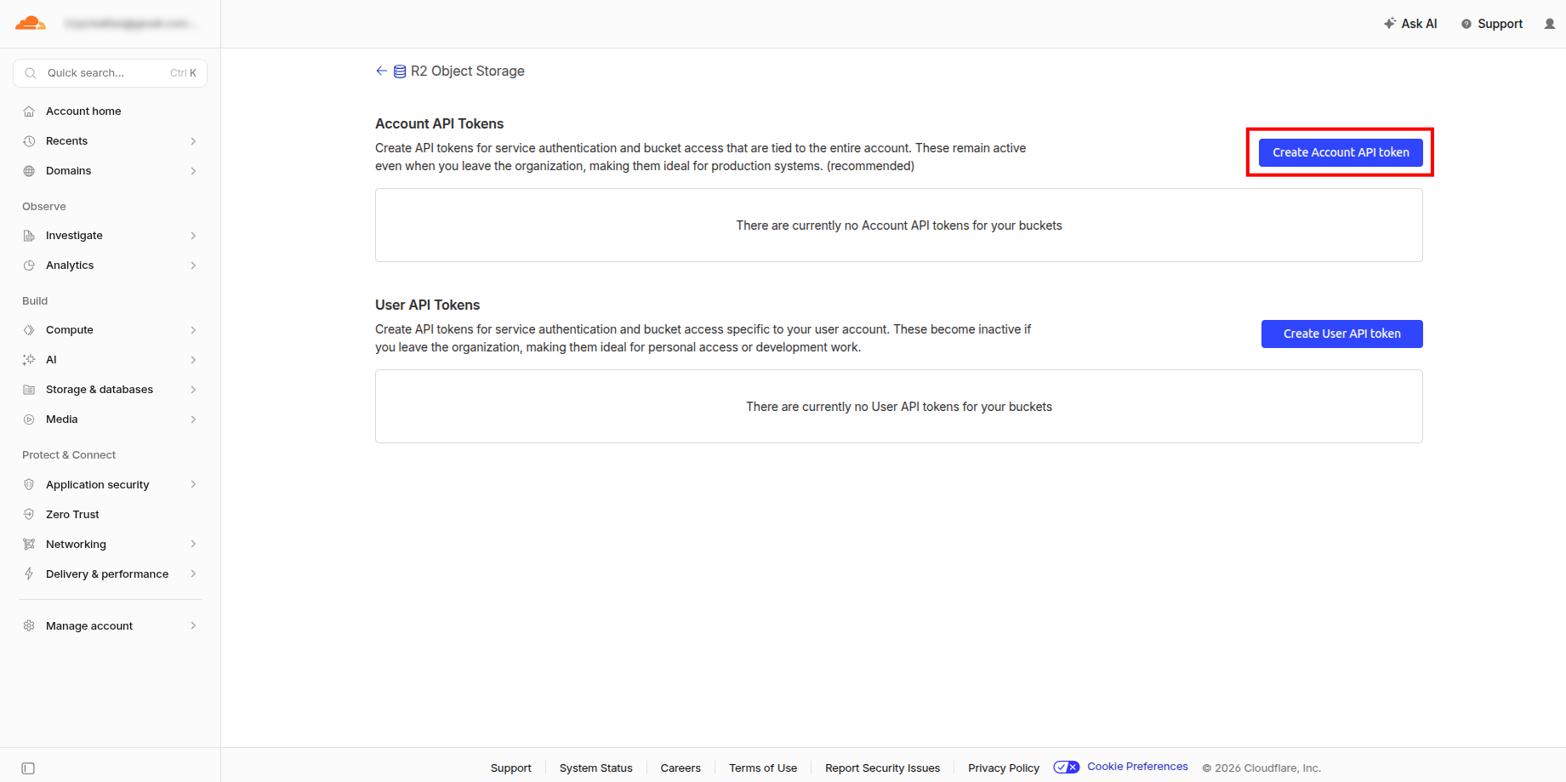The image size is (1566, 782).
Task: Click the R2 database icon
Action: pyautogui.click(x=400, y=71)
